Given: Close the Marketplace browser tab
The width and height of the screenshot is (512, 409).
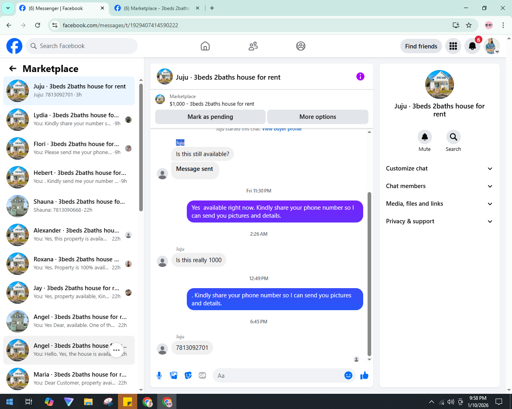Looking at the screenshot, I should [x=198, y=8].
